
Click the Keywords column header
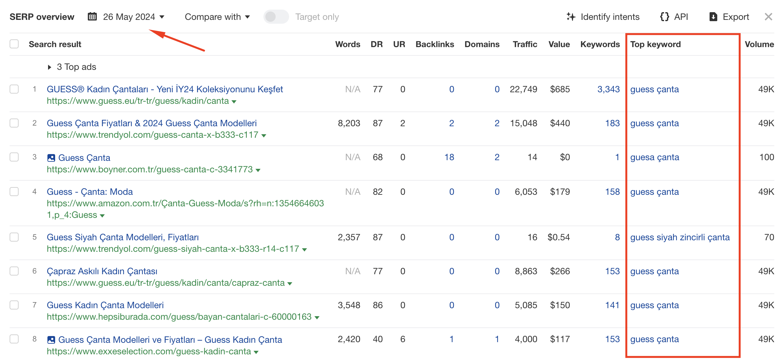point(600,44)
